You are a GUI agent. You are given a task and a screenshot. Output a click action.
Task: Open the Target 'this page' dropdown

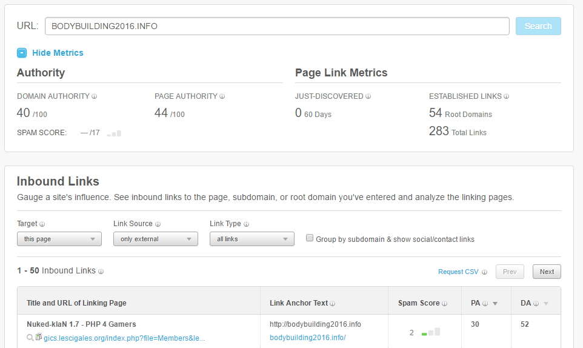pyautogui.click(x=59, y=239)
